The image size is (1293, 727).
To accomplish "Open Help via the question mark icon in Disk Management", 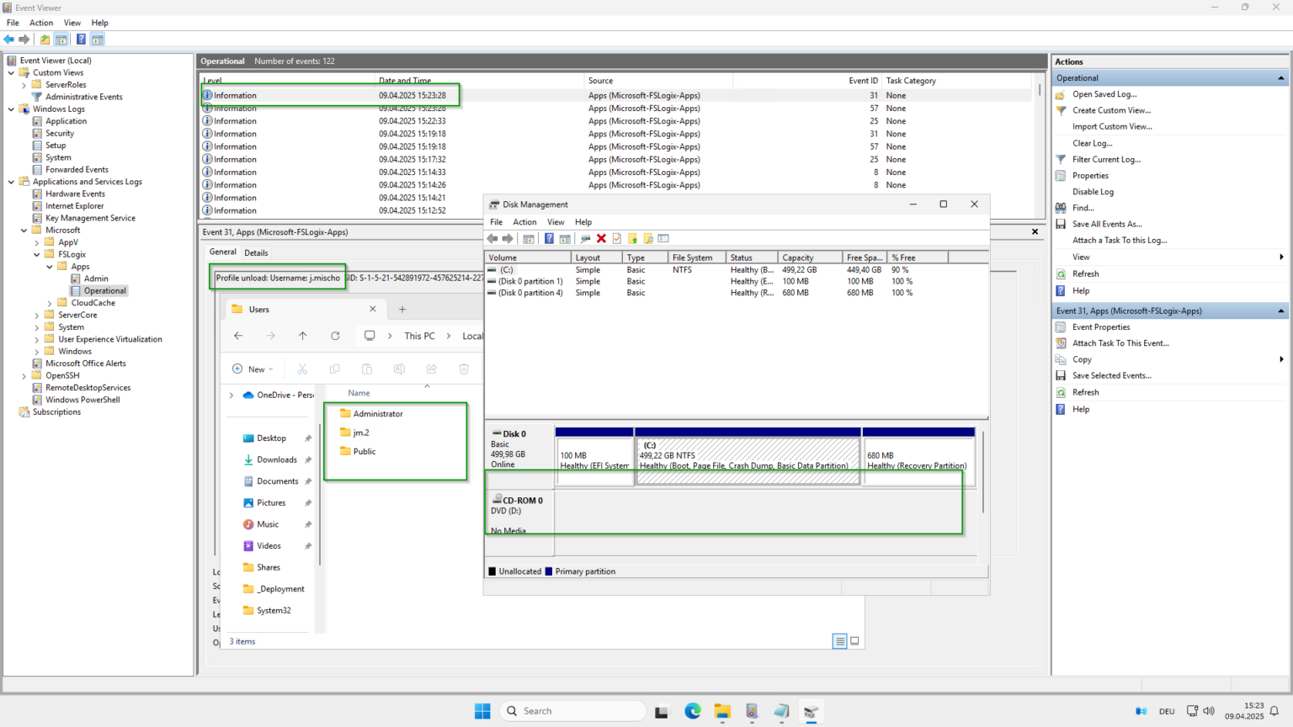I will click(x=549, y=238).
